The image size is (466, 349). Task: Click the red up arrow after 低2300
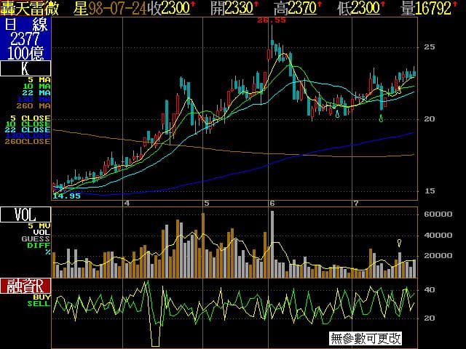pyautogui.click(x=384, y=5)
